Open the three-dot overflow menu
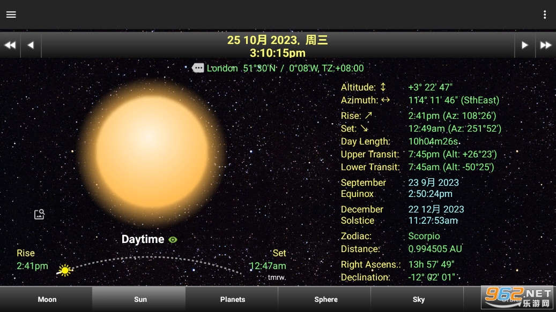556x312 pixels. point(545,14)
